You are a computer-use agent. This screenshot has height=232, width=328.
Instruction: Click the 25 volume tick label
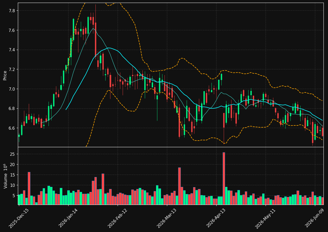(x=12, y=154)
